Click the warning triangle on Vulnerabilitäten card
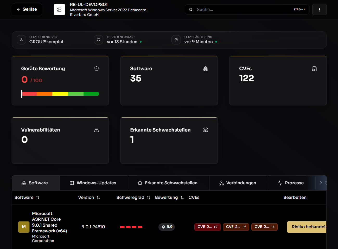 click(x=97, y=130)
